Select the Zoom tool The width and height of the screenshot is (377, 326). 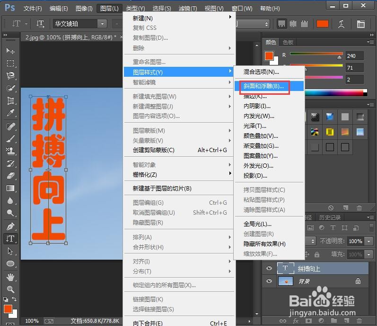click(10, 289)
